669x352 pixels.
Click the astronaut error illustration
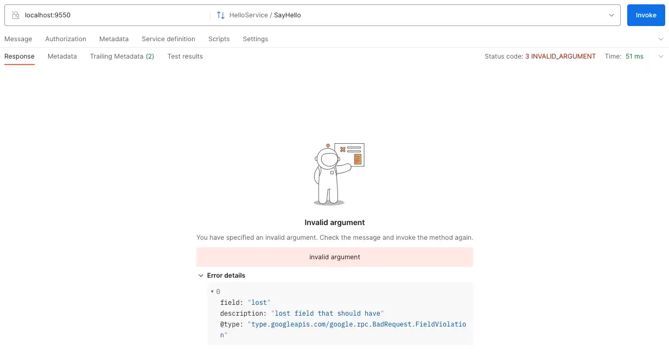click(x=339, y=174)
